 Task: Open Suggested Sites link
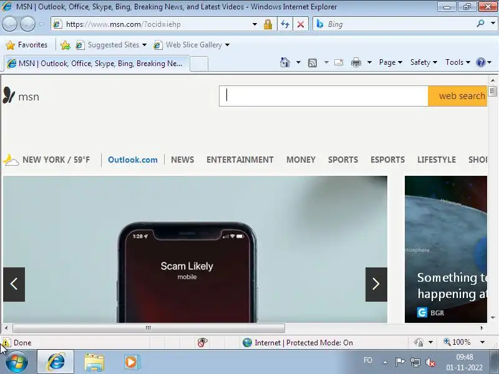(x=112, y=45)
